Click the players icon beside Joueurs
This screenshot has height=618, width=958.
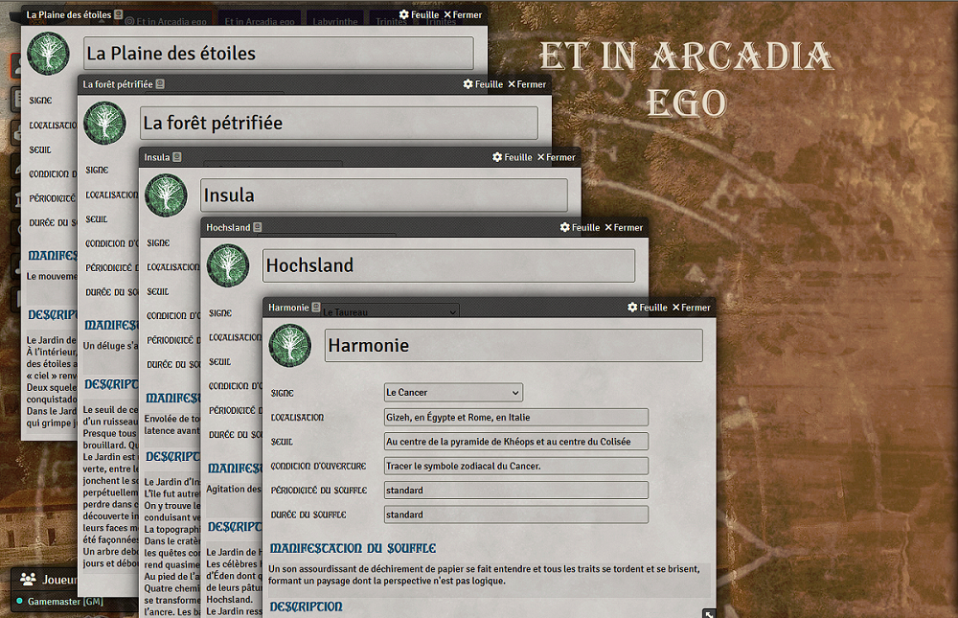pyautogui.click(x=29, y=579)
